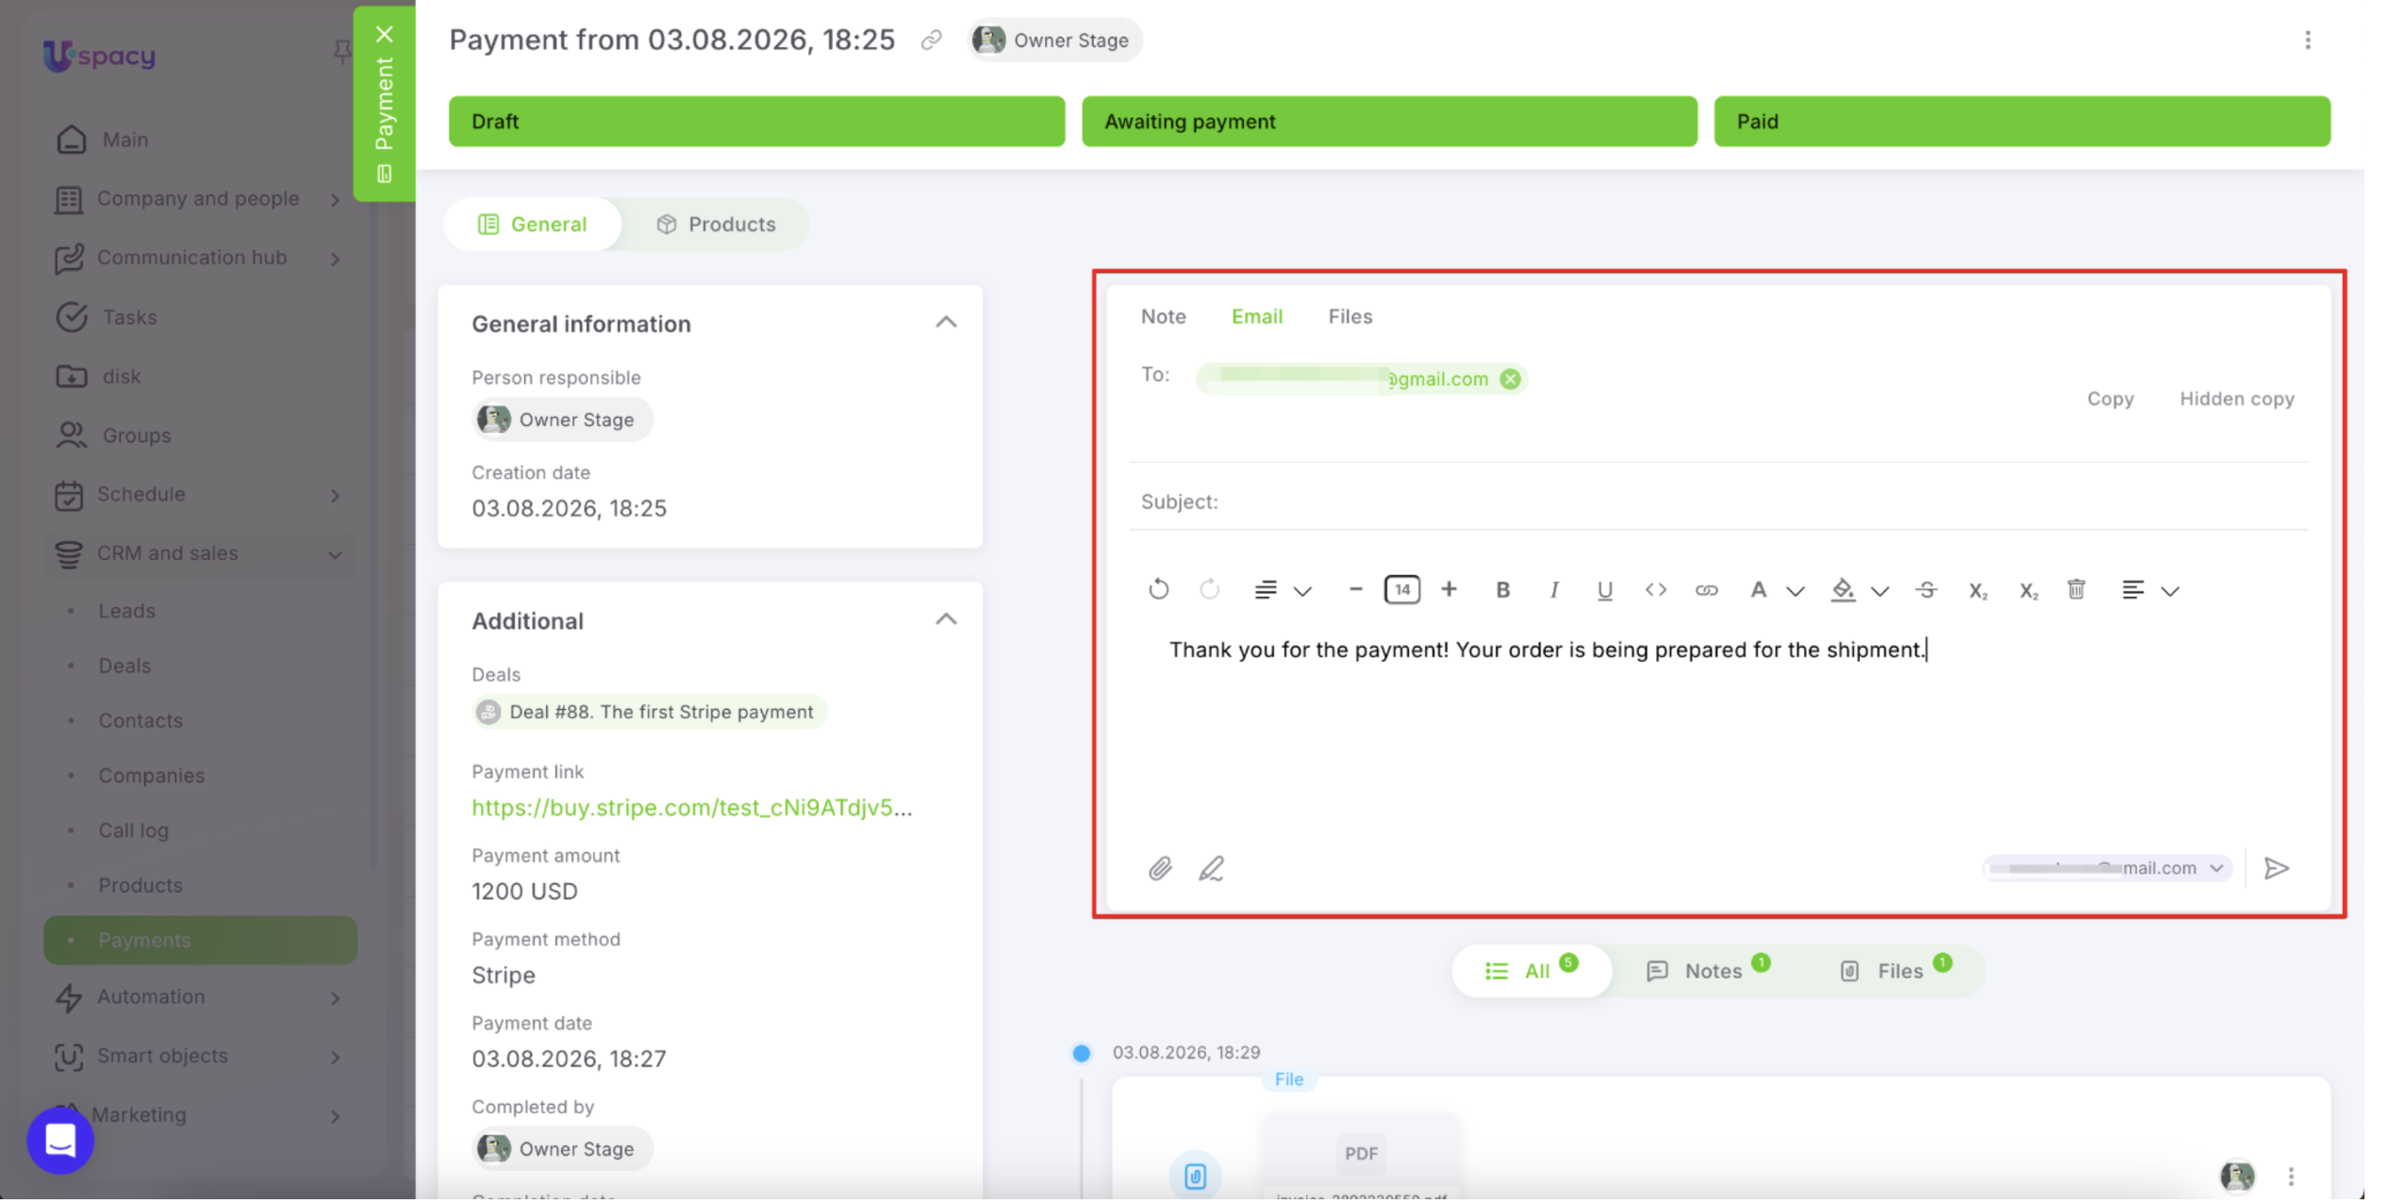Copy the payment link via chain icon
The image size is (2386, 1203).
(x=931, y=40)
